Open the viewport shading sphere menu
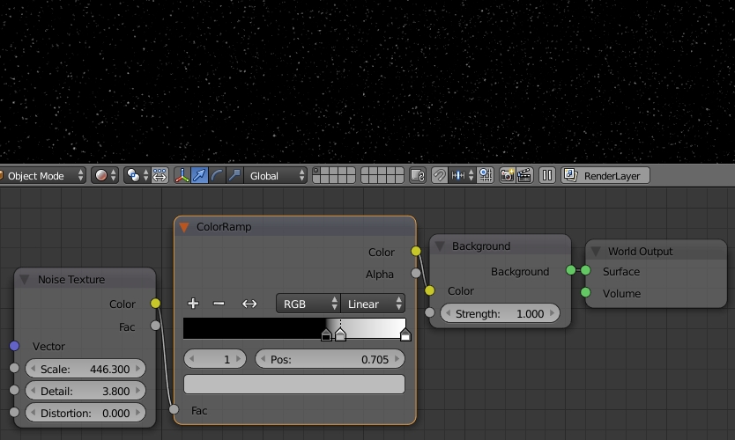This screenshot has height=440, width=735. click(105, 175)
